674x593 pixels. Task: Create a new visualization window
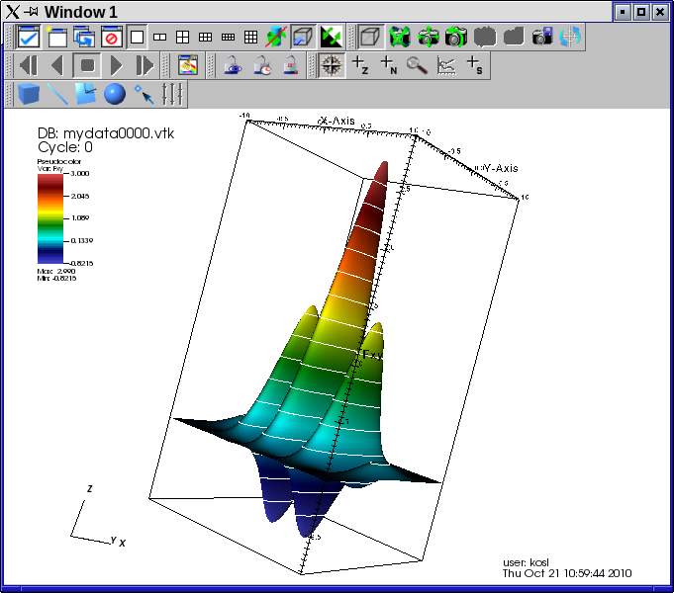(x=57, y=38)
